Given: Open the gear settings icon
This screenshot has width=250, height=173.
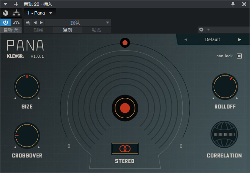Looking at the screenshot, I should [x=201, y=29].
